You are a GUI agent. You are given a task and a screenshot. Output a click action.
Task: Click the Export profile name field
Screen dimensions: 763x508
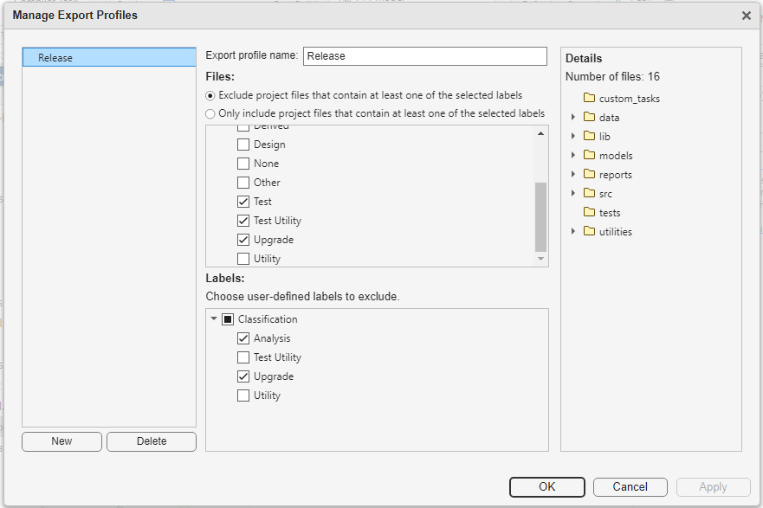coord(425,55)
